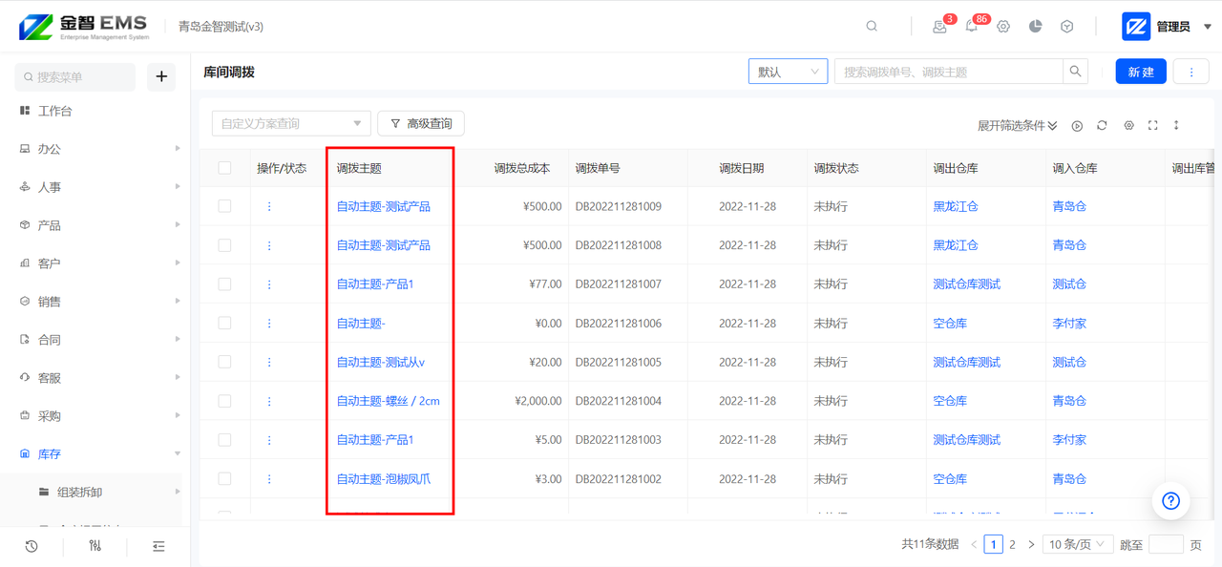Click the play circle icon in table toolbar
The height and width of the screenshot is (567, 1222).
[1077, 126]
